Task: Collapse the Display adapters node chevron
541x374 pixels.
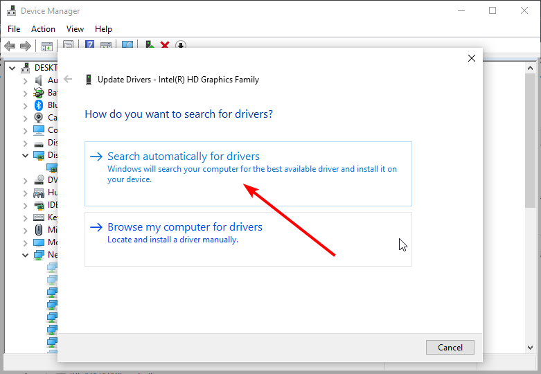Action: click(x=25, y=156)
